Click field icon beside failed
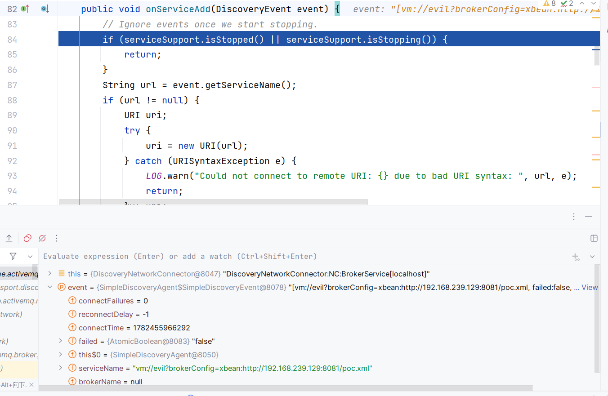 [x=72, y=341]
